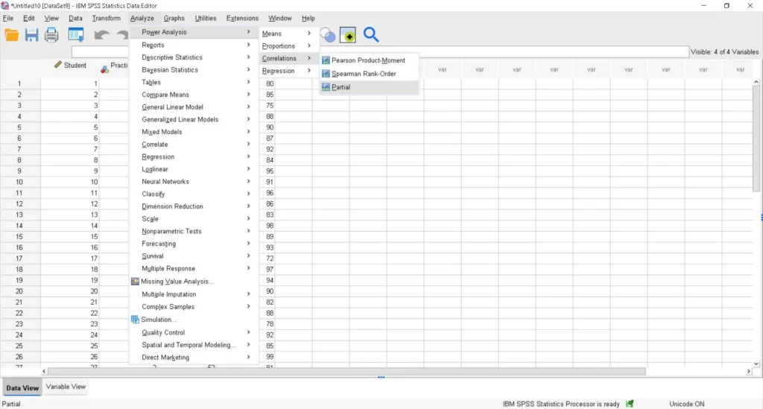Click the blue circles toolbar icon
Screen dimensions: 763x409
(328, 35)
